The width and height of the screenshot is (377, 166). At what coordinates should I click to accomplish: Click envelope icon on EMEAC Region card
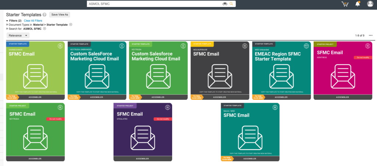(281, 77)
